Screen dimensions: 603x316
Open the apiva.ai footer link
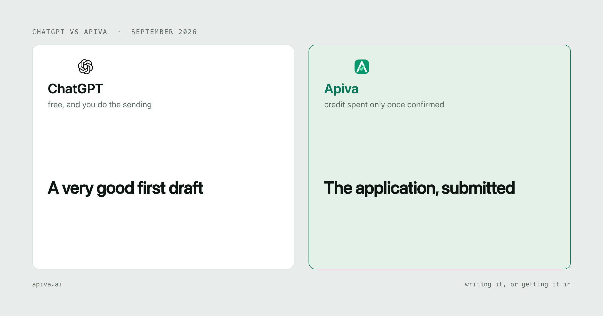tap(47, 284)
